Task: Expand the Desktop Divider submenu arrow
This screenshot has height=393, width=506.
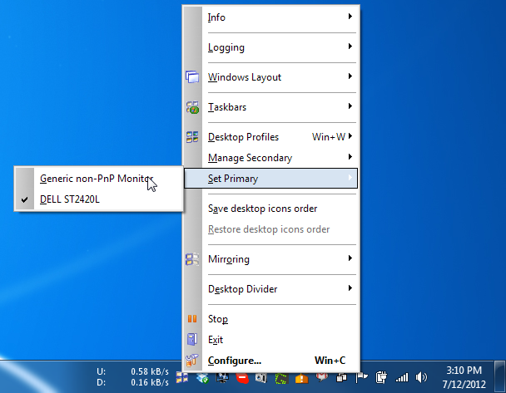Action: pyautogui.click(x=350, y=289)
